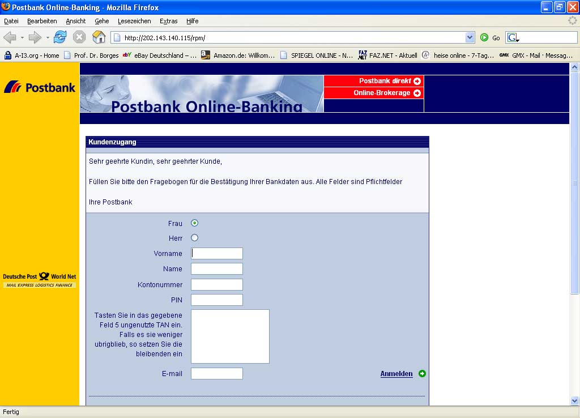Open the A-I3.org - Home bookmark
This screenshot has width=580, height=418.
coord(32,56)
